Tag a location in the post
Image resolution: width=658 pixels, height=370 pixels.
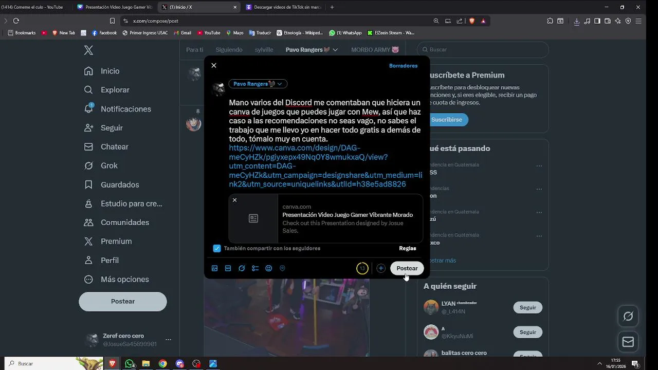[282, 268]
